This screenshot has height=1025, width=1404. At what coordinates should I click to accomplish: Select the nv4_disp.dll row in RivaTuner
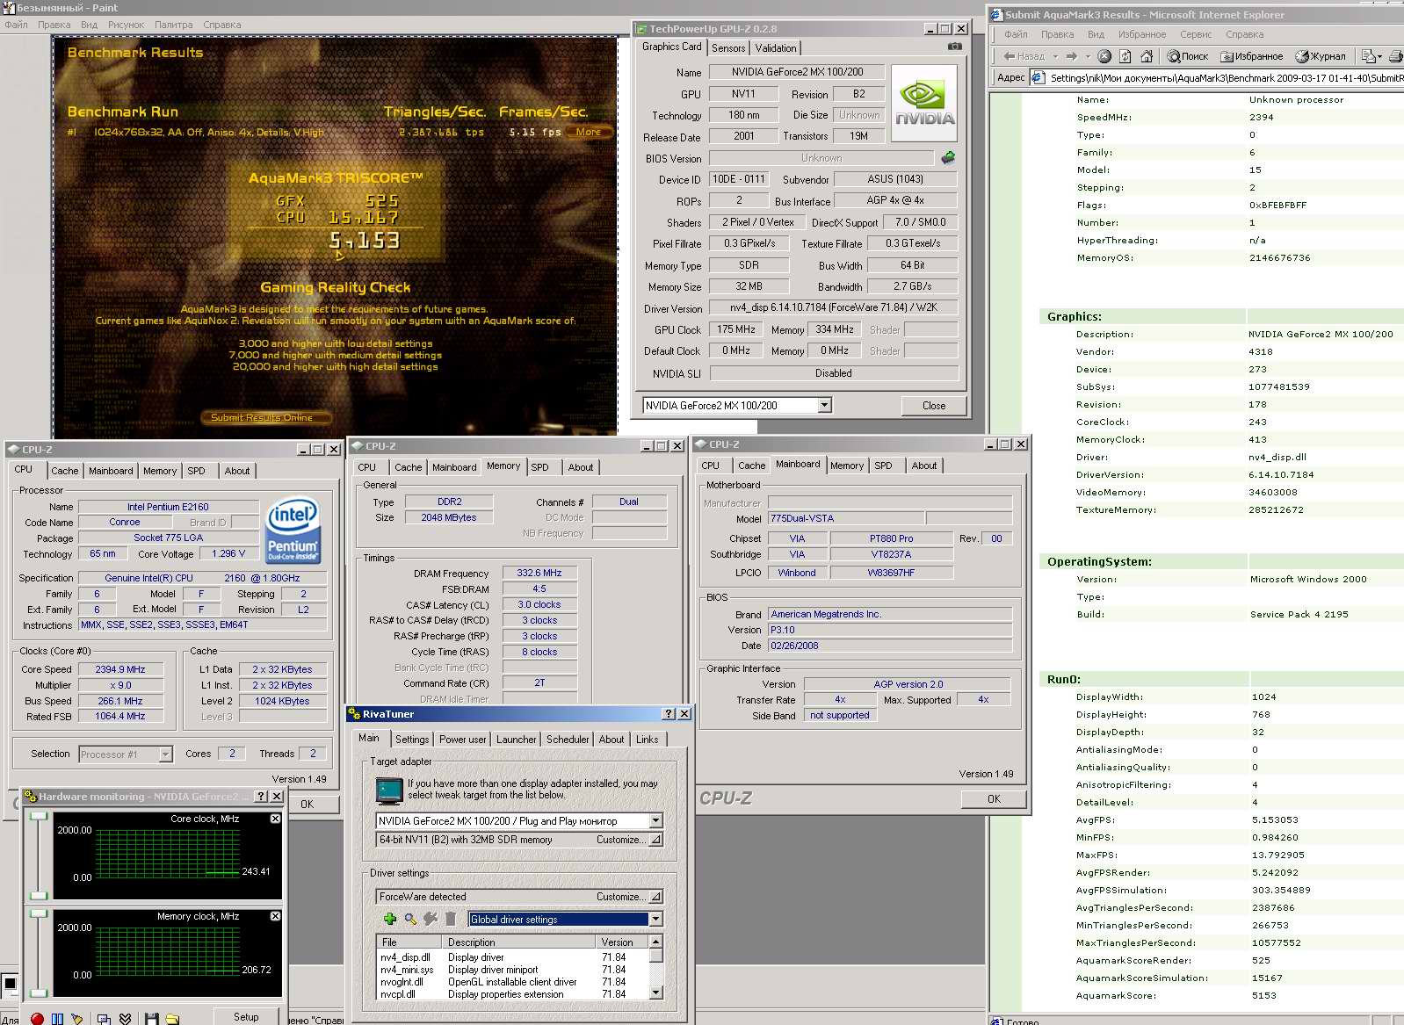[511, 957]
